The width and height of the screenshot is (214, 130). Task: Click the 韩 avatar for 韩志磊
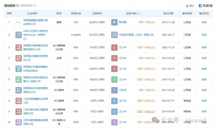point(114,22)
